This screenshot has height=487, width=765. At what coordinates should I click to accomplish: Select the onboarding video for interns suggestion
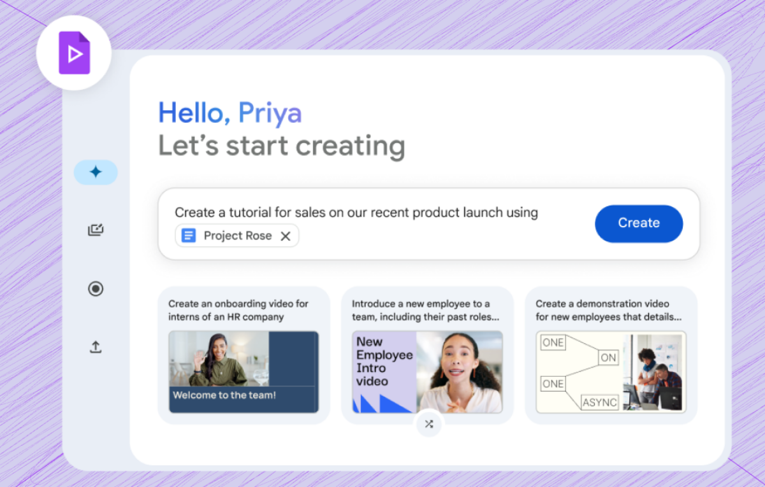coord(244,355)
